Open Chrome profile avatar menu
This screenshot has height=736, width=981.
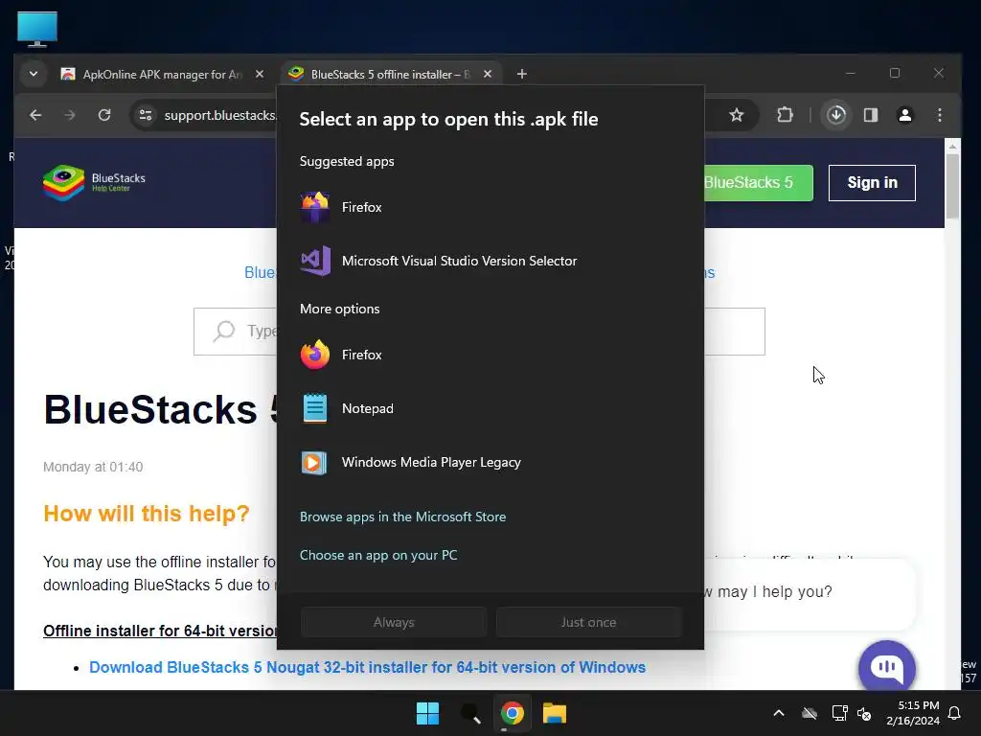pos(904,115)
